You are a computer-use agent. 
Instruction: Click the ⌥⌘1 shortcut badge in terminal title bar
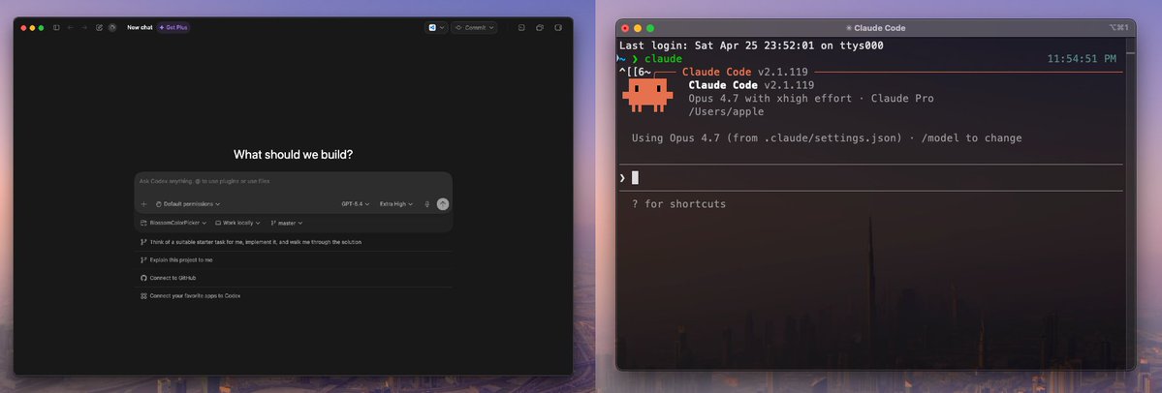point(1119,27)
